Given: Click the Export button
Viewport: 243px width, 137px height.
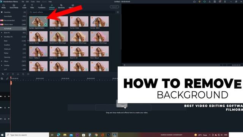Looking at the screenshot, I should 114,7.
